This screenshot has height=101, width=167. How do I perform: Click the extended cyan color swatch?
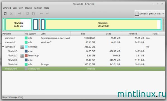click(x=26, y=47)
